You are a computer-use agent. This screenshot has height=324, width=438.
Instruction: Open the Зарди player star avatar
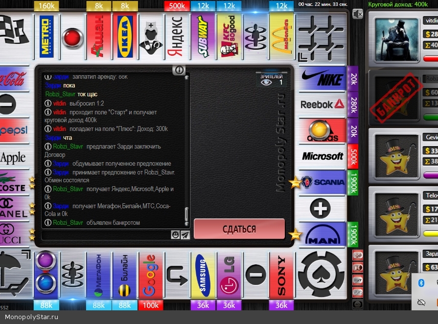tap(397, 273)
